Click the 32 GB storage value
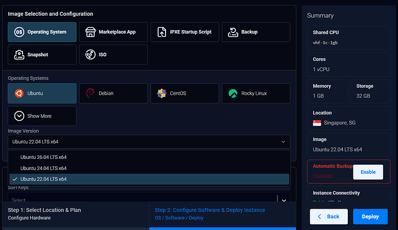This screenshot has height=230, width=398. pyautogui.click(x=363, y=96)
